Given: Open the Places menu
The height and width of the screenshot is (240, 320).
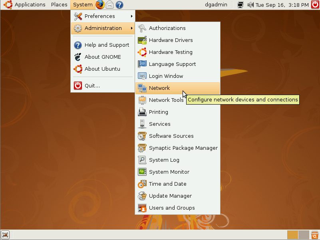Looking at the screenshot, I should coord(59,5).
